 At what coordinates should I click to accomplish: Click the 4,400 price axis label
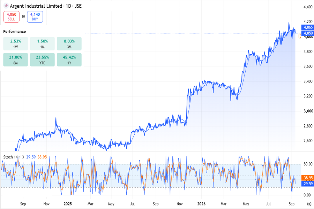point(308,7)
